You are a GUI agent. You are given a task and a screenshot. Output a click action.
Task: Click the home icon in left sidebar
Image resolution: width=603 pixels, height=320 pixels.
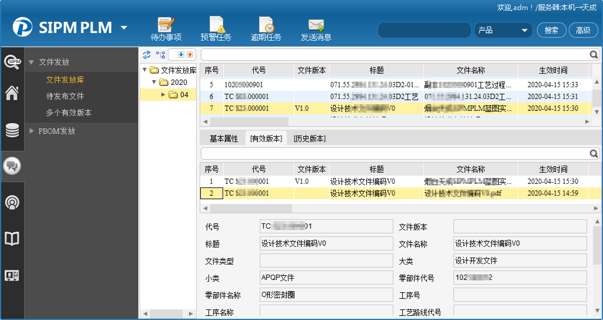coord(12,93)
